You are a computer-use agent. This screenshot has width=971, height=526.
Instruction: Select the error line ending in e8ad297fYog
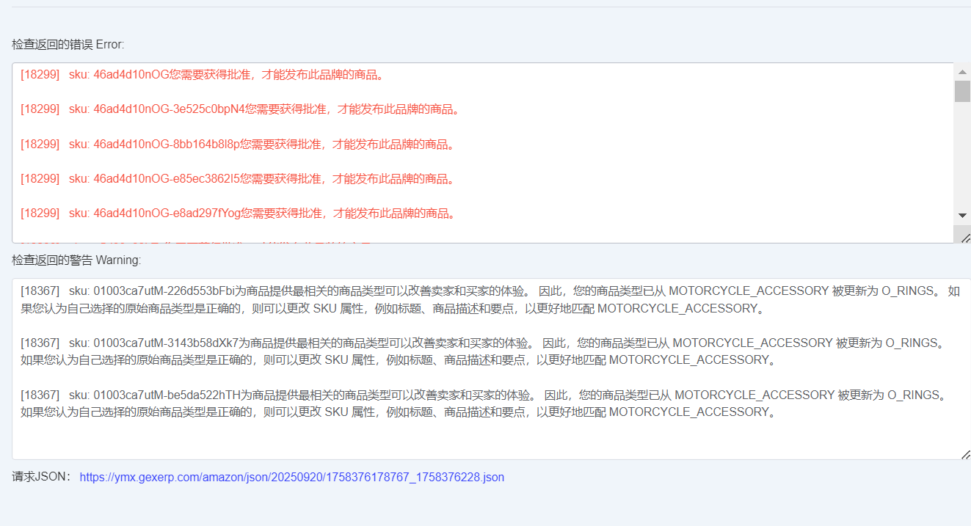[238, 213]
